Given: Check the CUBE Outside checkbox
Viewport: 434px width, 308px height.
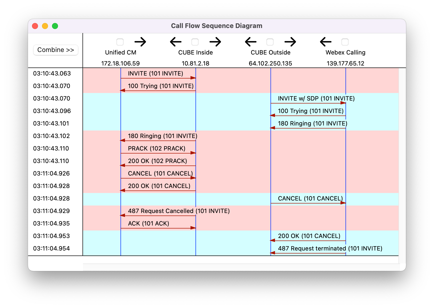Looking at the screenshot, I should click(270, 42).
